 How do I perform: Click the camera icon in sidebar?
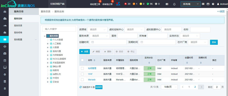pyautogui.click(x=5, y=54)
